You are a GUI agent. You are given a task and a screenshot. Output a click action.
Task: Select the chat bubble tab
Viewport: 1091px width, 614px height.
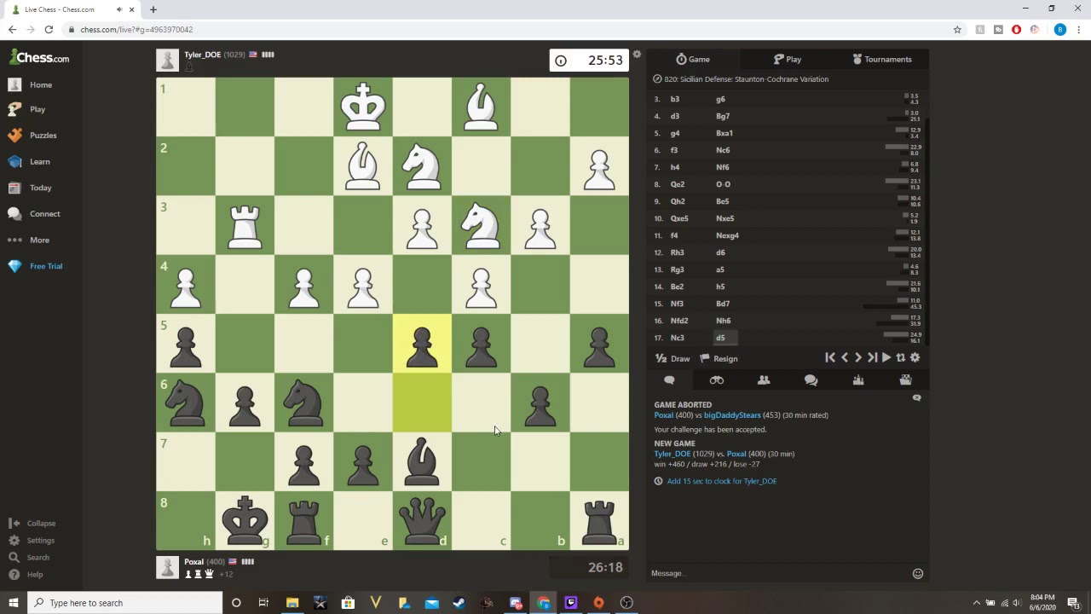coord(669,380)
